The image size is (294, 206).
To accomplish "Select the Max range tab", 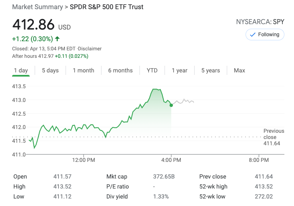I will pyautogui.click(x=239, y=70).
